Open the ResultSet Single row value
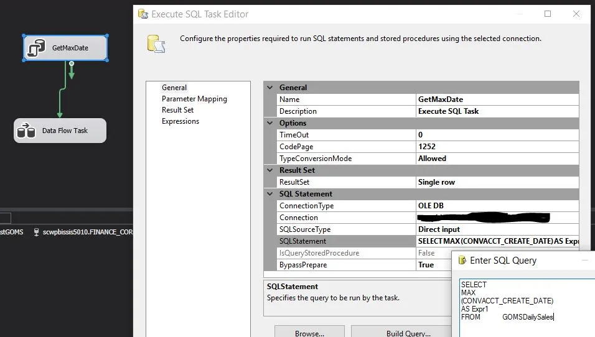595x337 pixels. click(497, 182)
